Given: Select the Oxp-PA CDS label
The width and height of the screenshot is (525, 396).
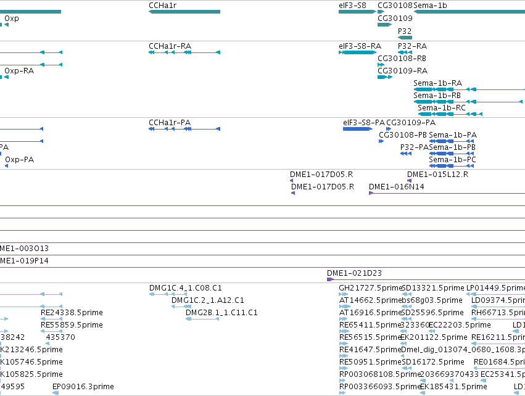Looking at the screenshot, I should (19, 160).
